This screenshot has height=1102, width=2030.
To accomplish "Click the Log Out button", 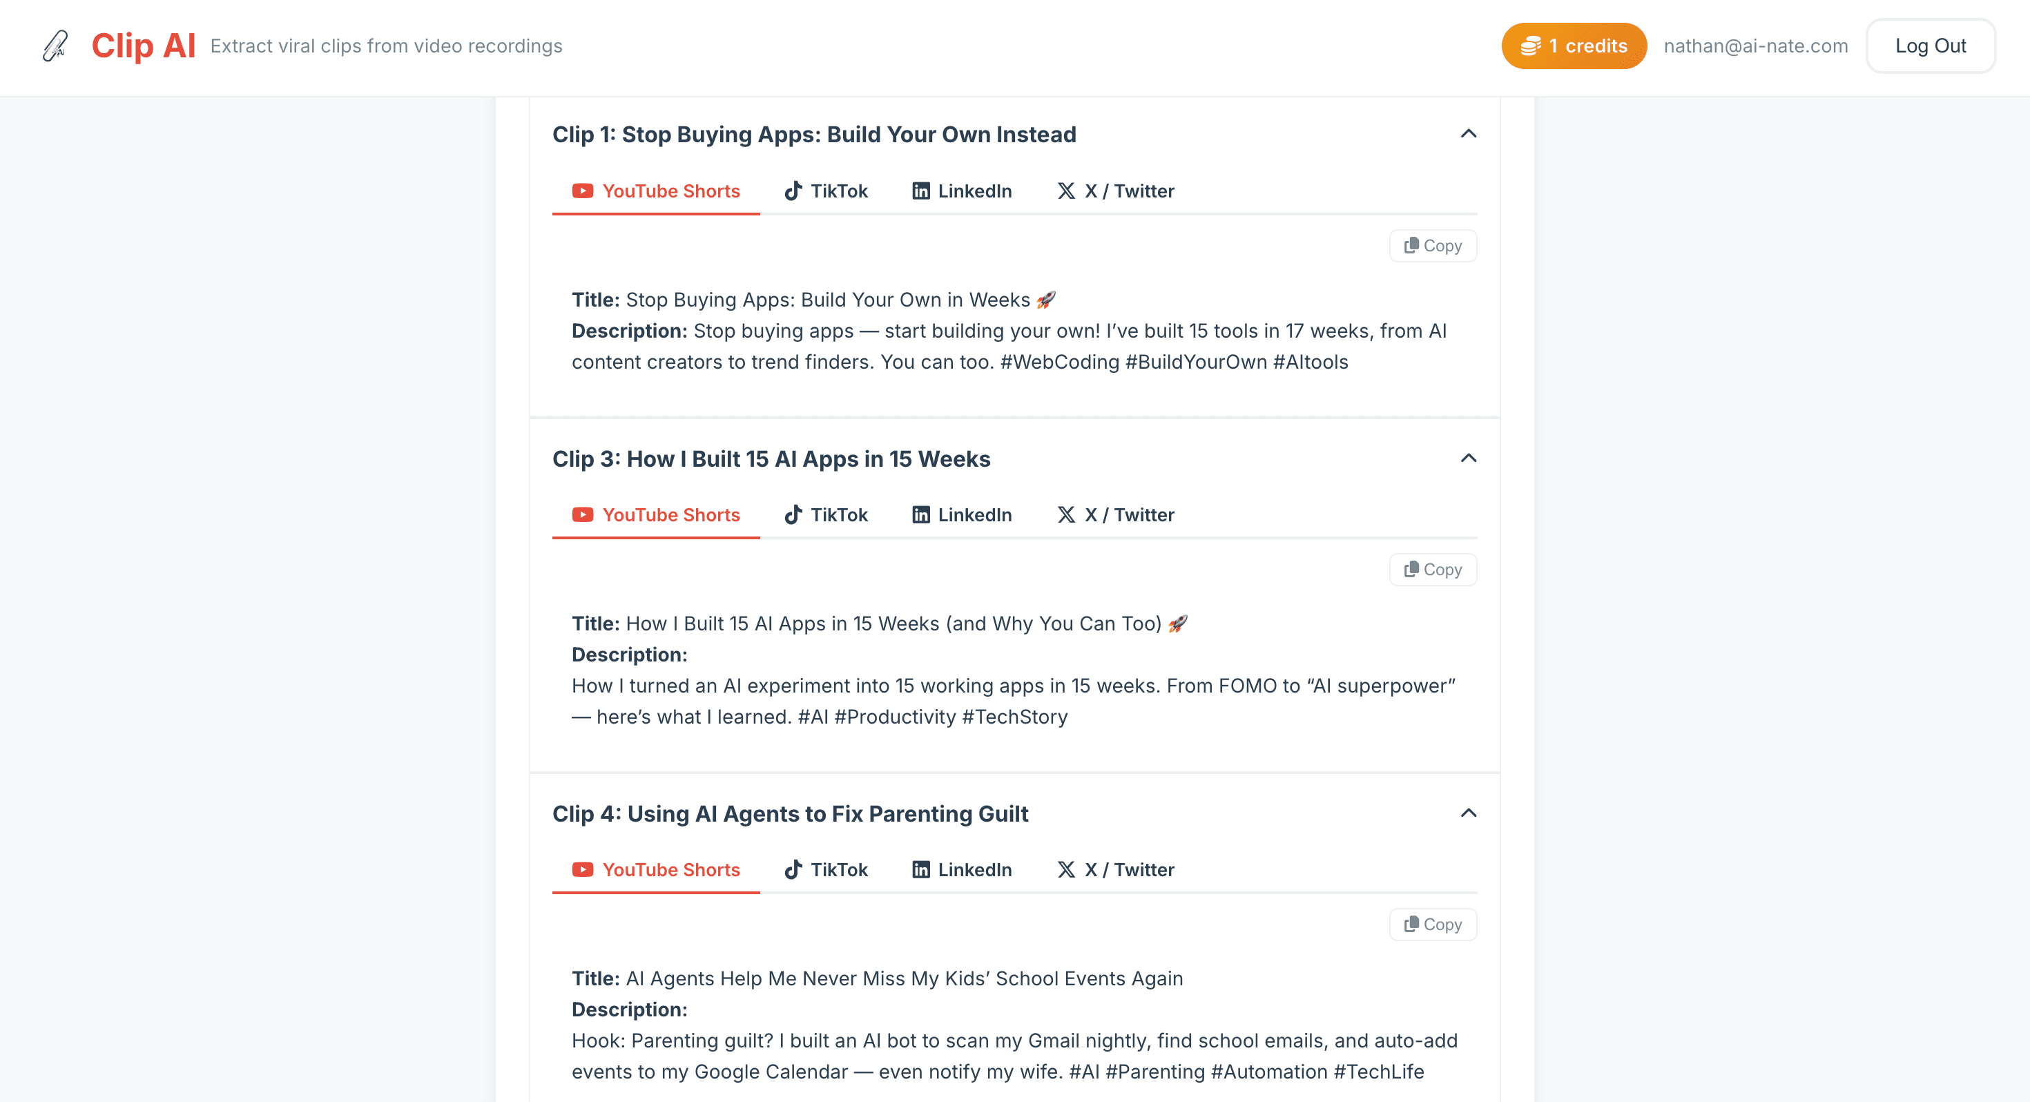I will point(1930,46).
